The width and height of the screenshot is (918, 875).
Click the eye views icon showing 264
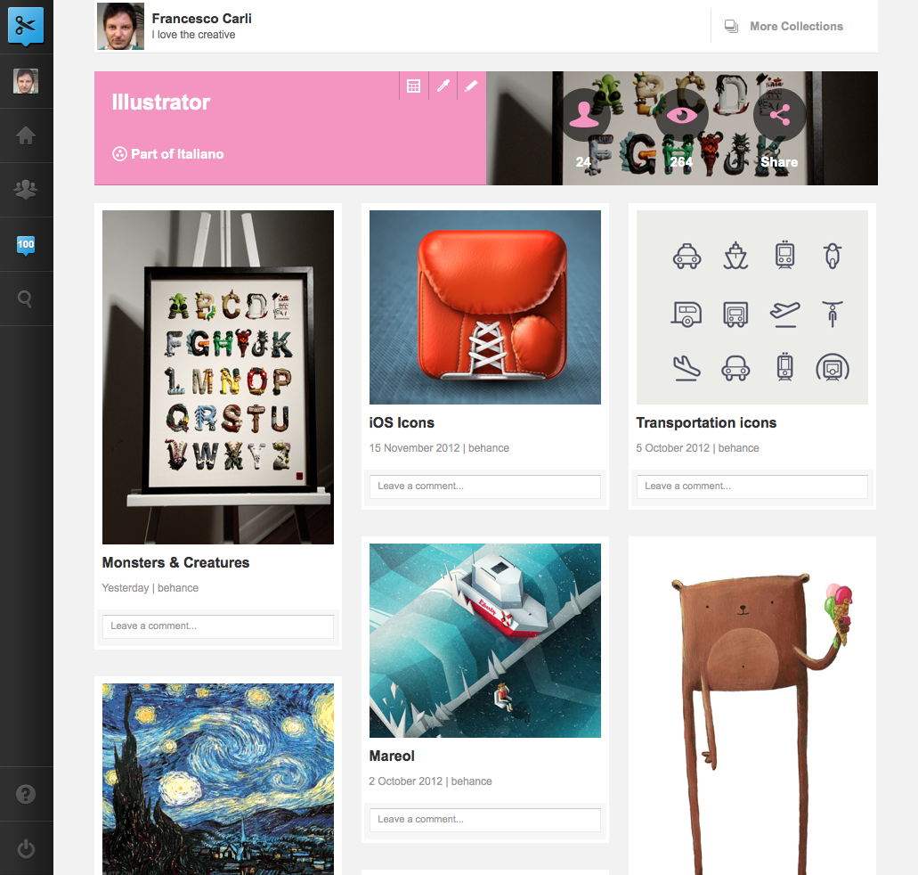[682, 115]
